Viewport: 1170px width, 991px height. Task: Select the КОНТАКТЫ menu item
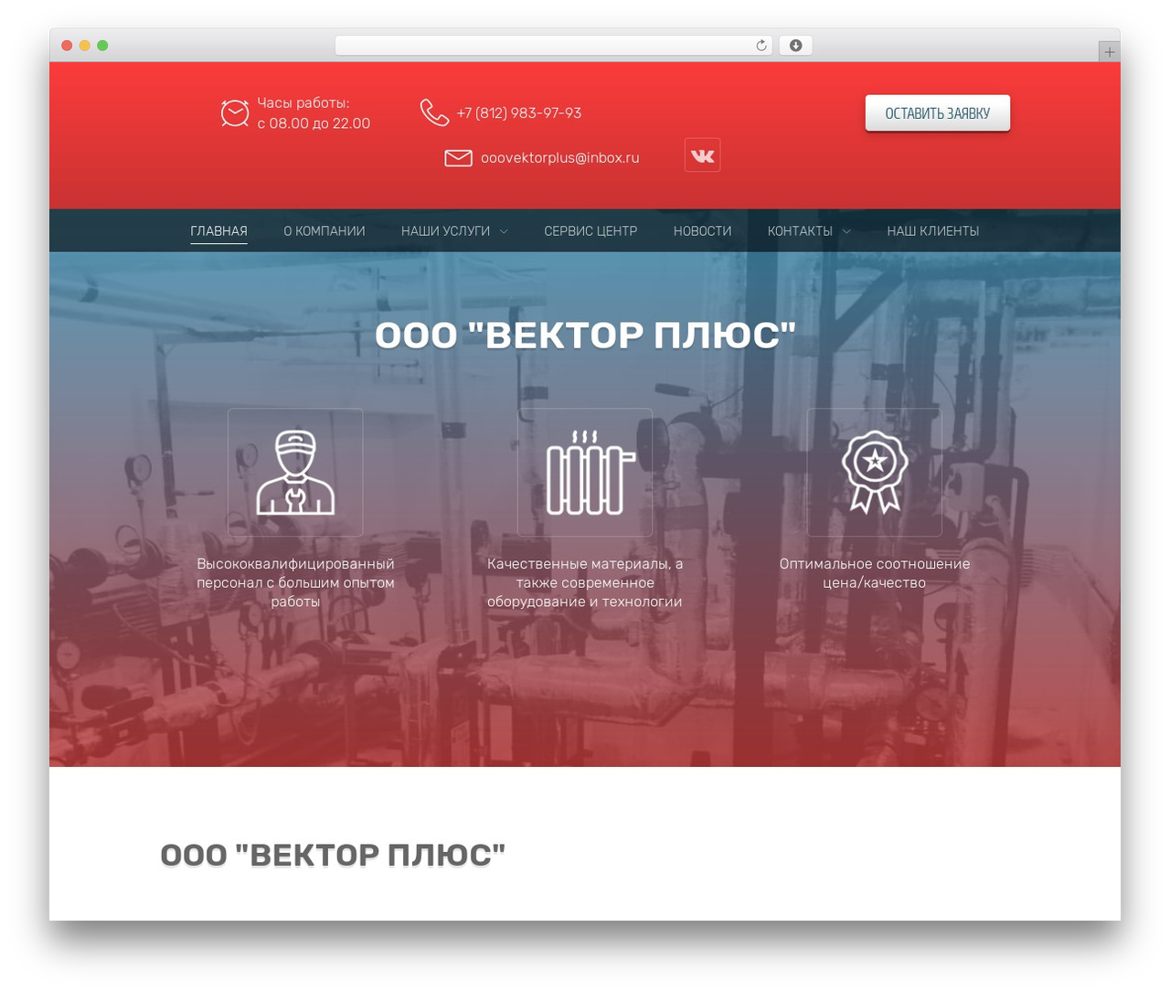coord(800,231)
